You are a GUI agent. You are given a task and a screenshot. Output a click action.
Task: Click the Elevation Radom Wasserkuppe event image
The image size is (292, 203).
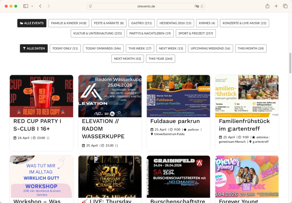[x=110, y=96]
